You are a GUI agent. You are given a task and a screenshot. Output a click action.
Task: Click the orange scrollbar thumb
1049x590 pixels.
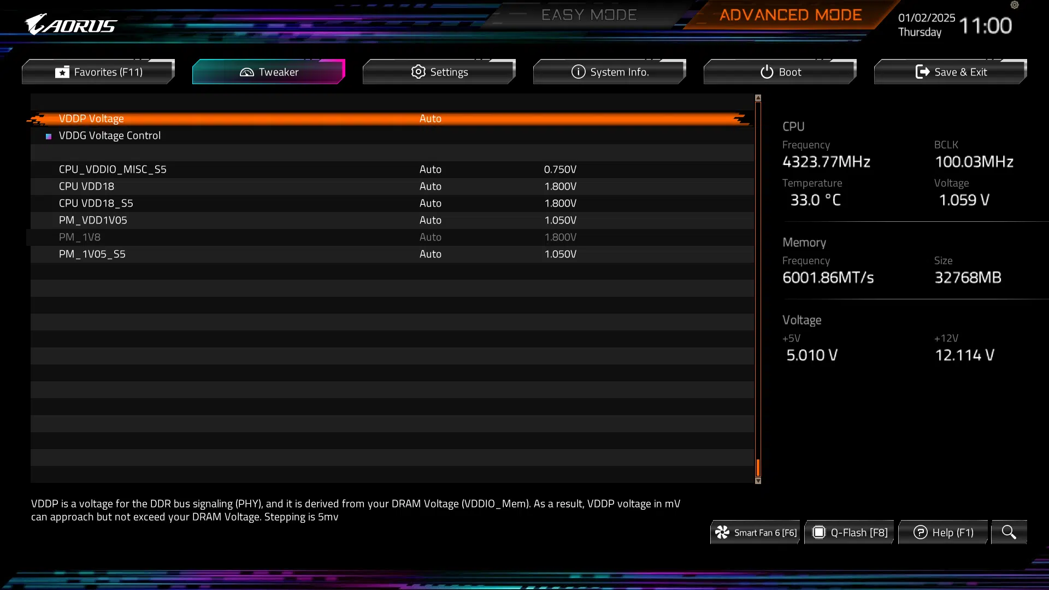click(x=758, y=467)
